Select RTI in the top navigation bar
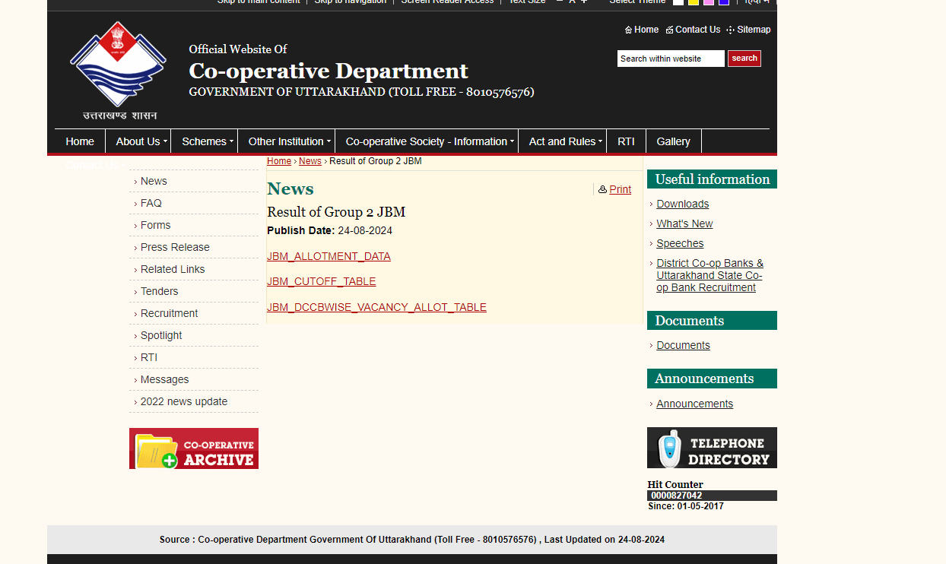The height and width of the screenshot is (564, 946). pos(626,141)
